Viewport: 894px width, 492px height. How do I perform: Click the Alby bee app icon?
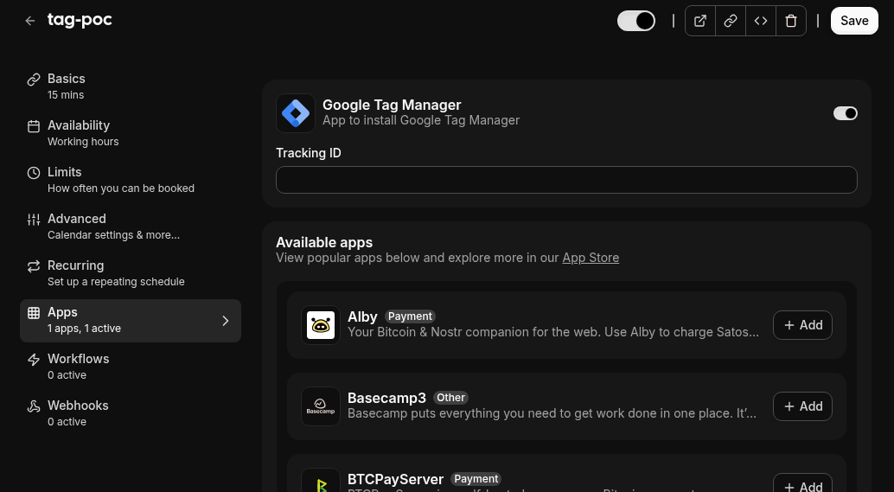321,325
